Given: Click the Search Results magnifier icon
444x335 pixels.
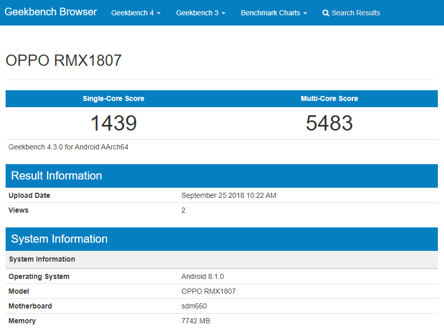Looking at the screenshot, I should [x=326, y=13].
